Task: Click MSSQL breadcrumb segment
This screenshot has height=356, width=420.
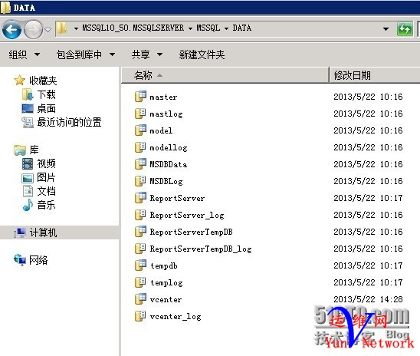Action: coord(208,28)
